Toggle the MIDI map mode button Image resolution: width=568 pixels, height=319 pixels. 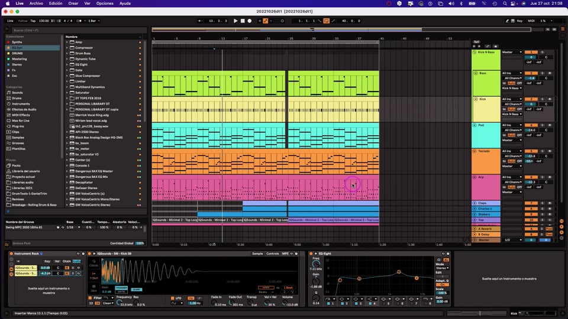(531, 21)
